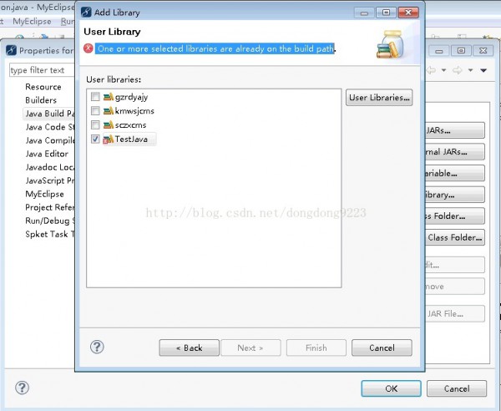Click the forward navigation arrow in Properties
Viewport: 501px width, 411px height.
click(x=458, y=70)
